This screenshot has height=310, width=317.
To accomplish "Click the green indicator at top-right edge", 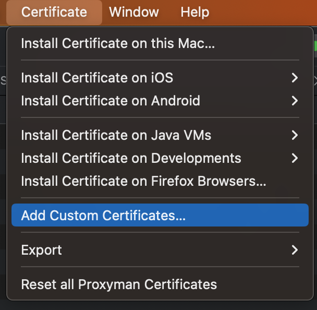I will 315,45.
